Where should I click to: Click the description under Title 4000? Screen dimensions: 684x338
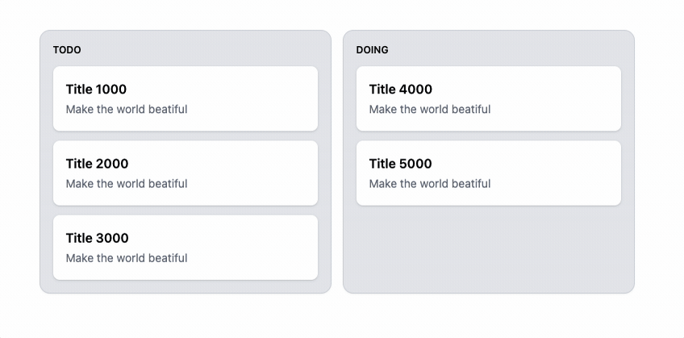click(x=430, y=110)
